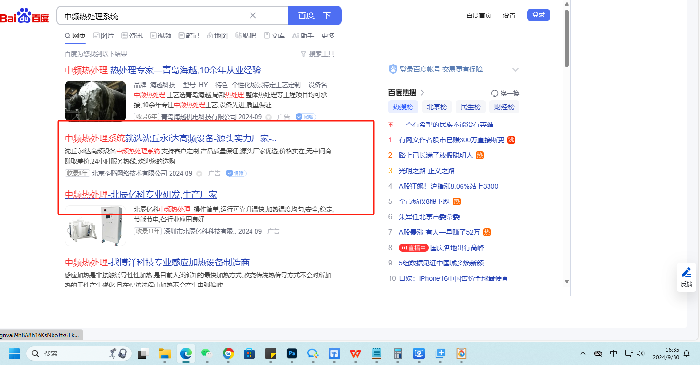Click the Baidu logo

[24, 15]
